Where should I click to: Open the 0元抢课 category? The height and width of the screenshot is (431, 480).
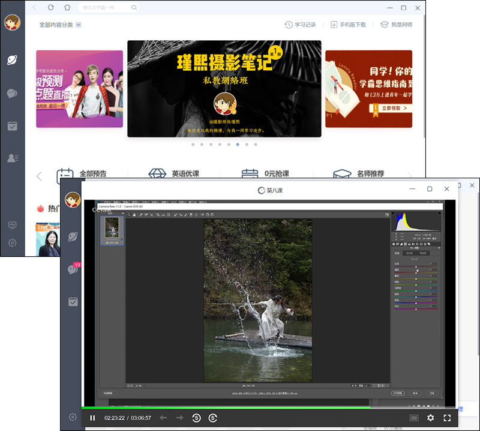coord(265,173)
